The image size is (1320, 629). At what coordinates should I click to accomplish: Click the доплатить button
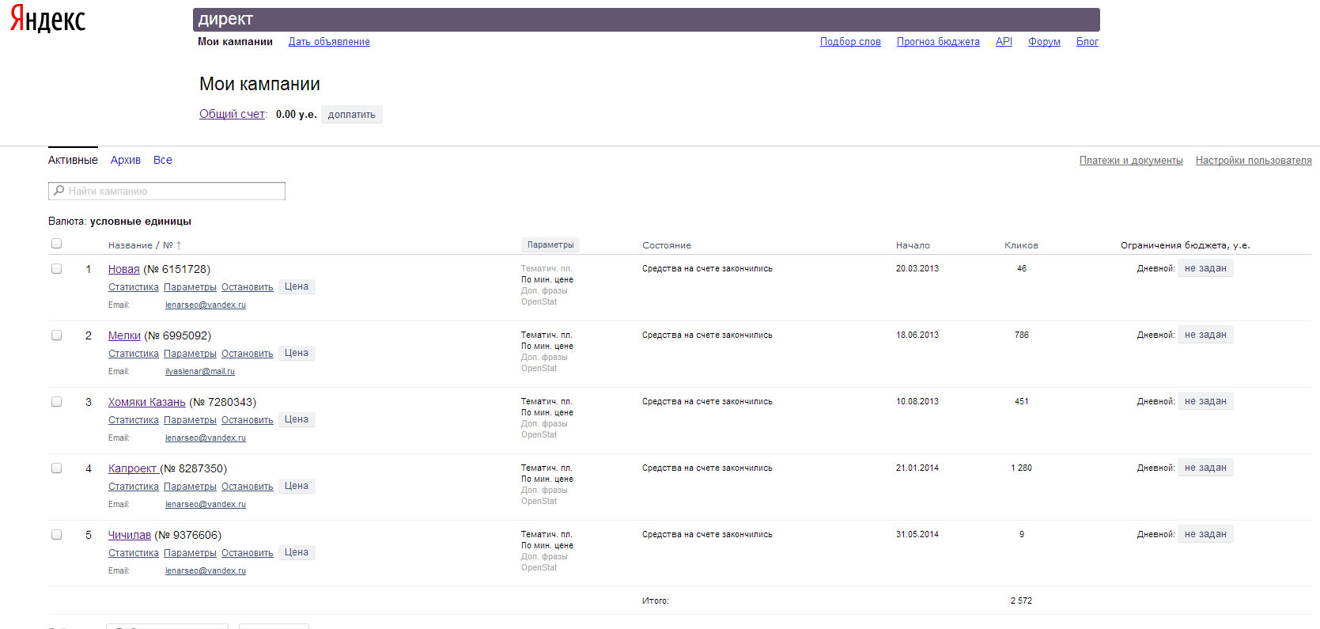352,115
